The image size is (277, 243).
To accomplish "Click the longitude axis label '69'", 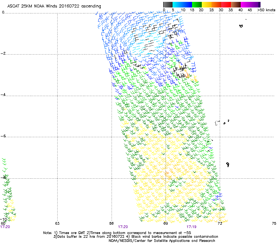I will (165, 224).
